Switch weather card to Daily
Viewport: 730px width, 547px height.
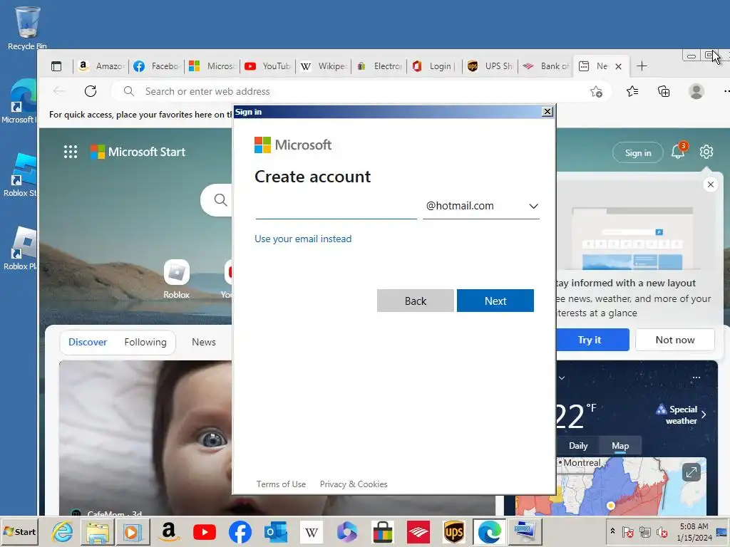pyautogui.click(x=578, y=446)
